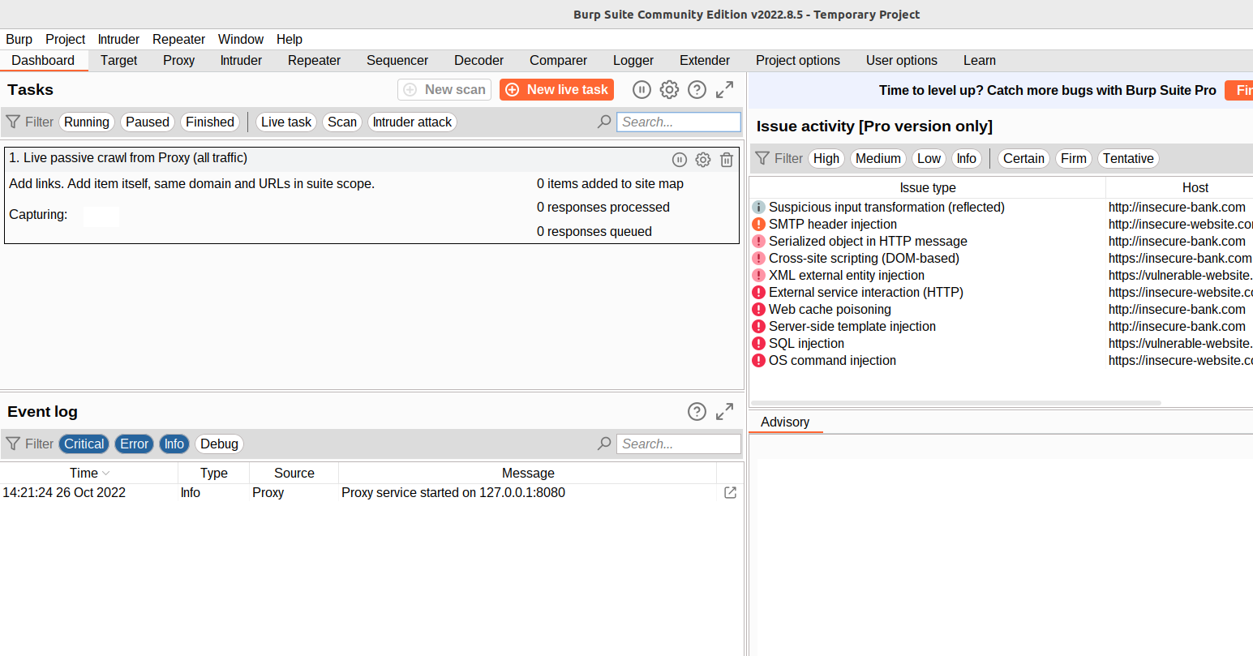Open the Tasks panel help icon
The height and width of the screenshot is (656, 1253).
tap(697, 90)
